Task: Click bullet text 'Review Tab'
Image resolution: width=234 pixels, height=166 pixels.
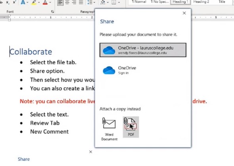Action: (45, 123)
